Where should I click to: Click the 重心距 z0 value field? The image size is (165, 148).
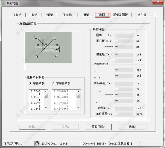[124, 41]
